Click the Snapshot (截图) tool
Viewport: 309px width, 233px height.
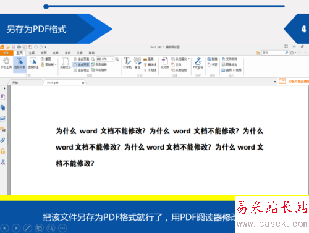click(46, 59)
